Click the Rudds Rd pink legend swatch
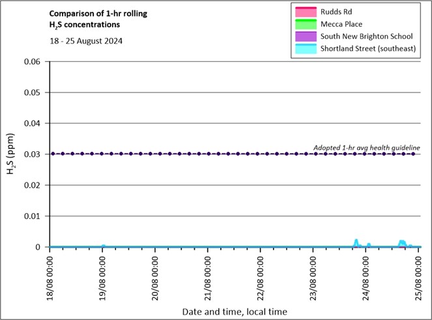 click(x=306, y=11)
